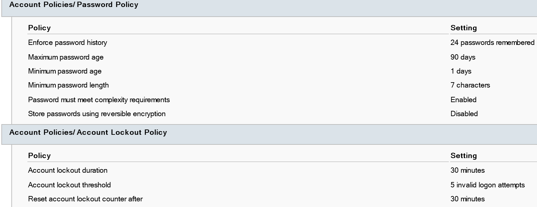
Task: Click the Setting column header under Lockout Policy
Action: pyautogui.click(x=464, y=156)
